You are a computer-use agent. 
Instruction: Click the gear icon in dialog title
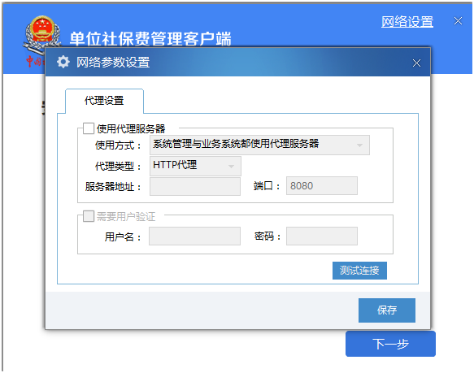pyautogui.click(x=63, y=62)
